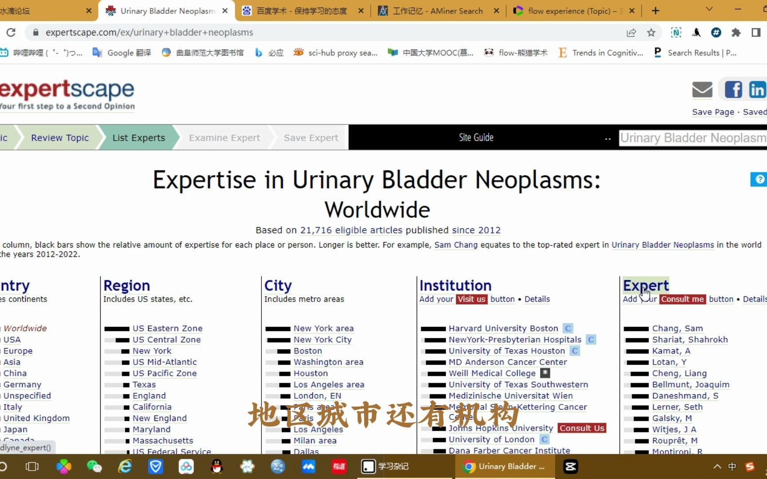Image resolution: width=767 pixels, height=479 pixels.
Task: Open WeChat from the taskbar
Action: point(94,467)
